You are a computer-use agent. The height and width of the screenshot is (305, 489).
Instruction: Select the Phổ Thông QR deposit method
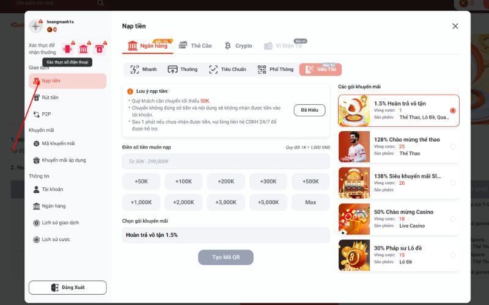pyautogui.click(x=276, y=70)
